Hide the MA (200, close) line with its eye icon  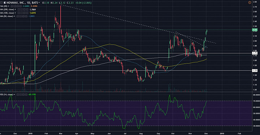(x=19, y=9)
